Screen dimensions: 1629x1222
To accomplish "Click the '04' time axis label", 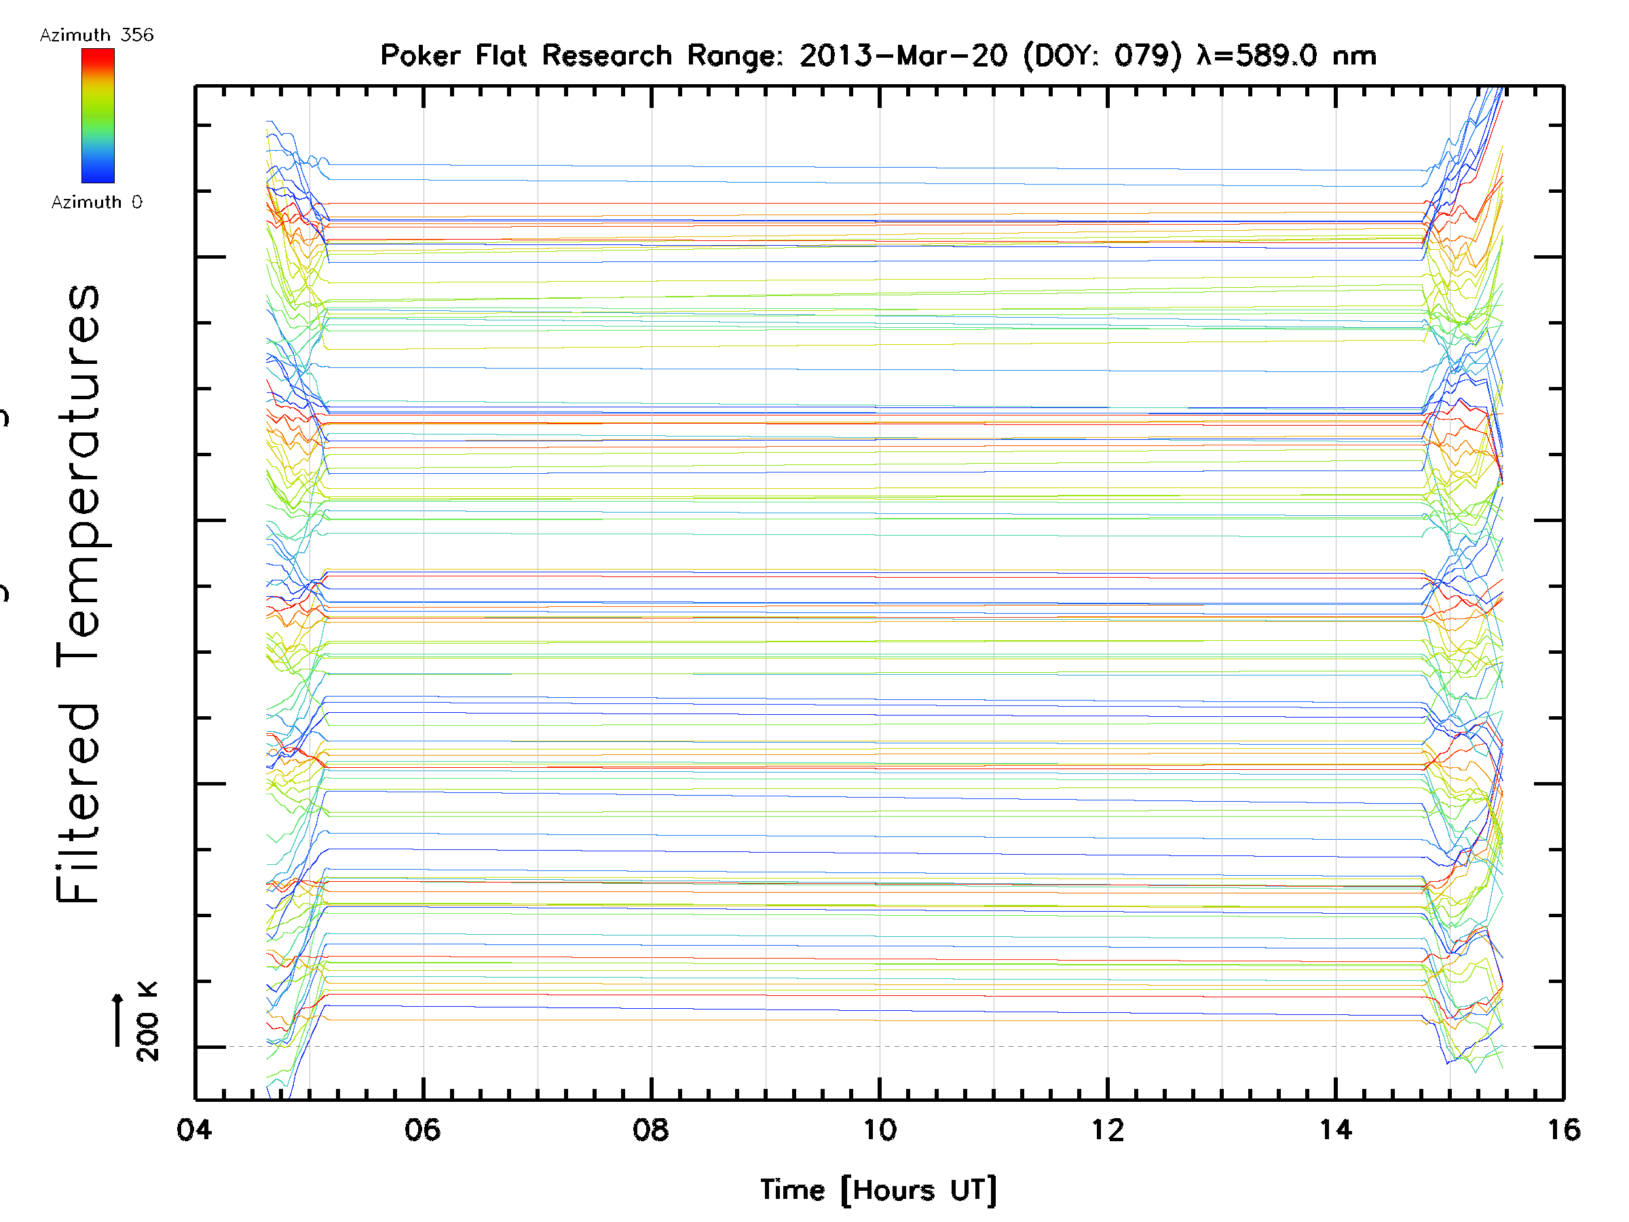I will pos(194,1130).
